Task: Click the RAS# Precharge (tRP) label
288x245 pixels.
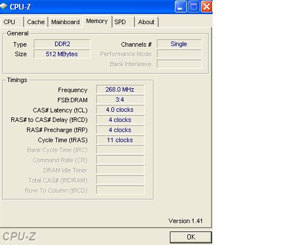Action: [57, 130]
